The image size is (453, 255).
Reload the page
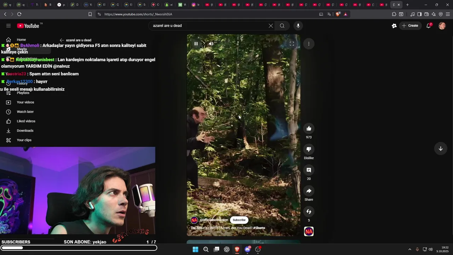click(x=19, y=14)
